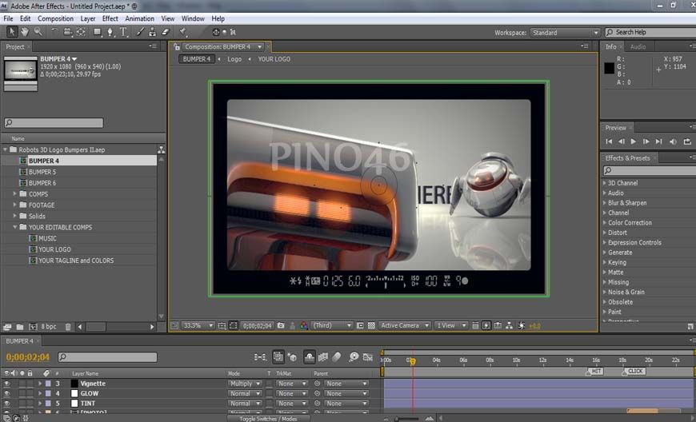The height and width of the screenshot is (422, 696).
Task: Toggle draft 3D in timeline
Action: tap(292, 356)
